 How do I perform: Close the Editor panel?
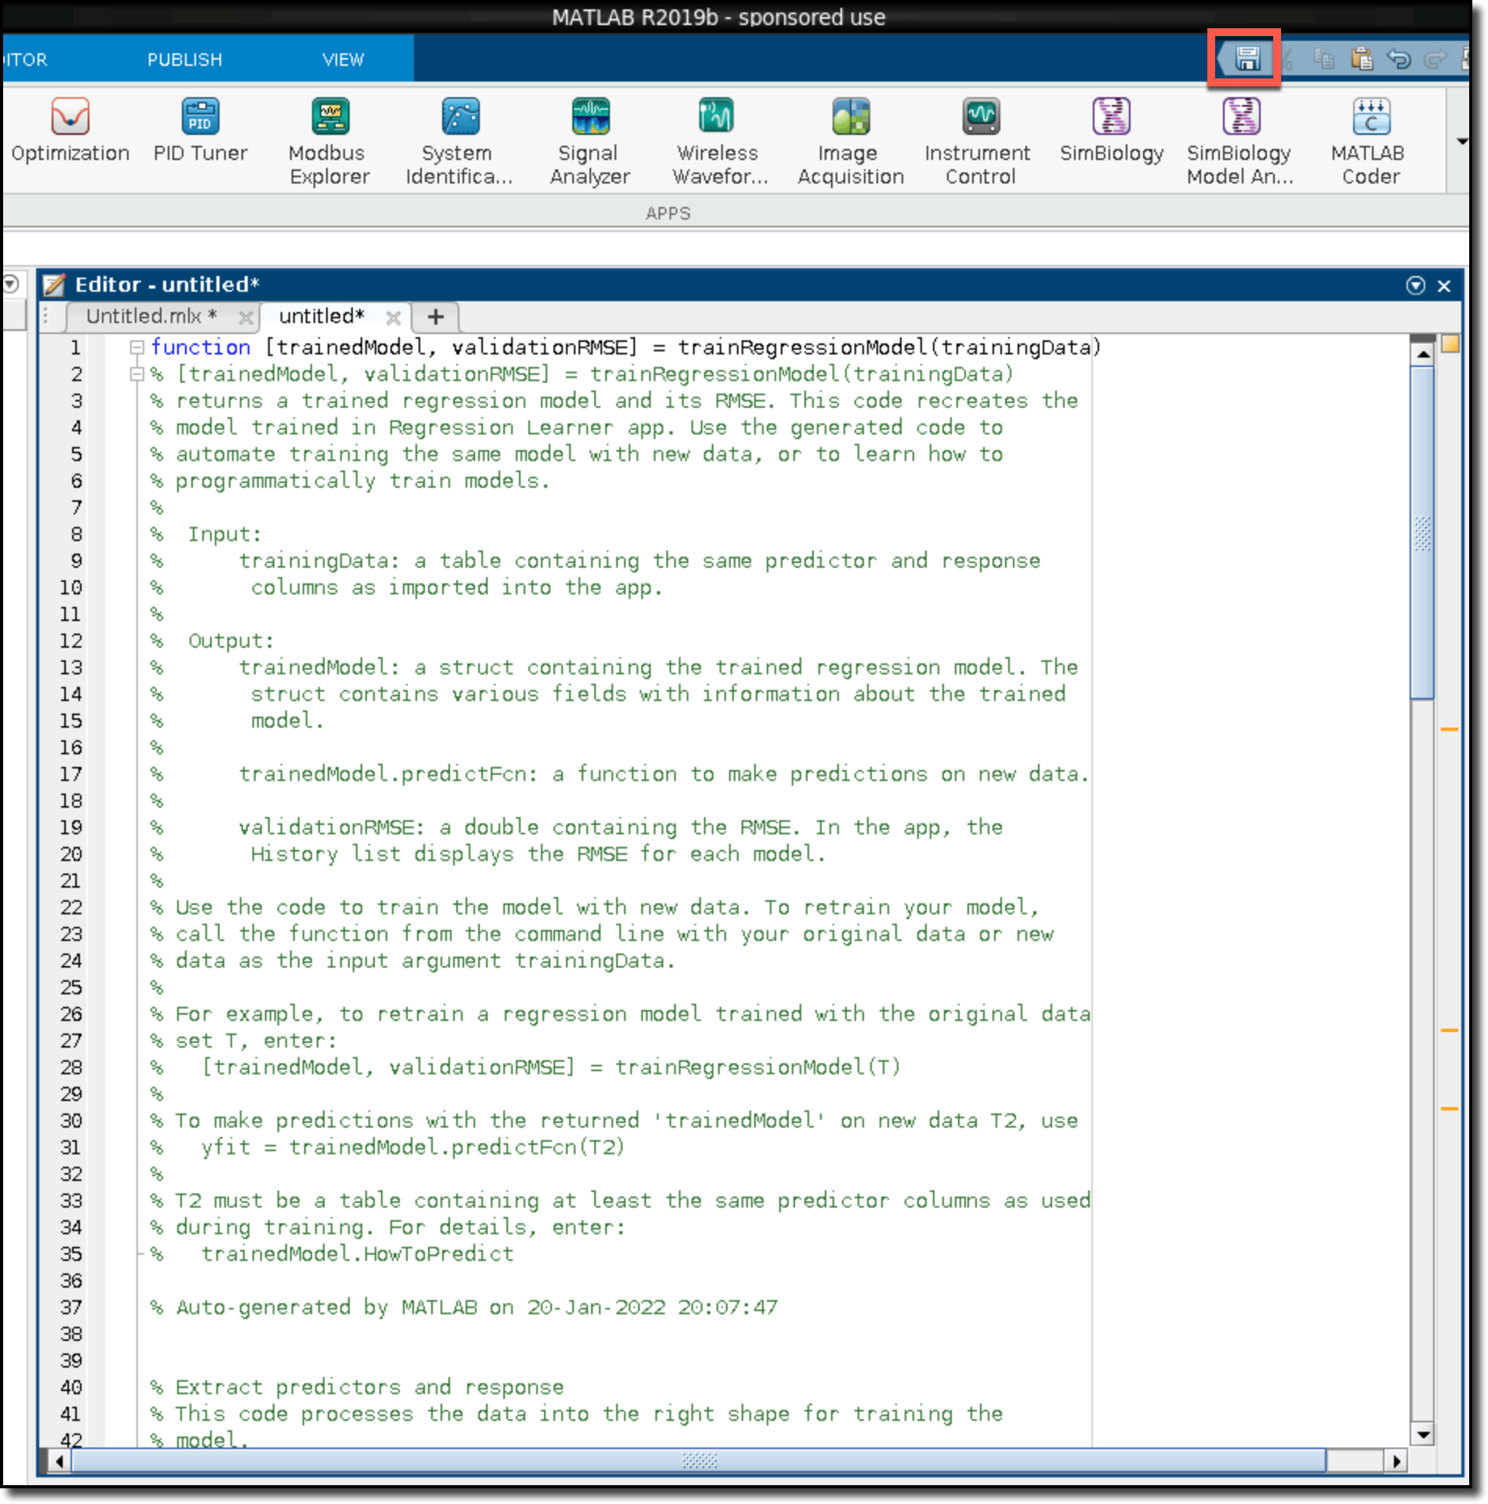(x=1444, y=286)
